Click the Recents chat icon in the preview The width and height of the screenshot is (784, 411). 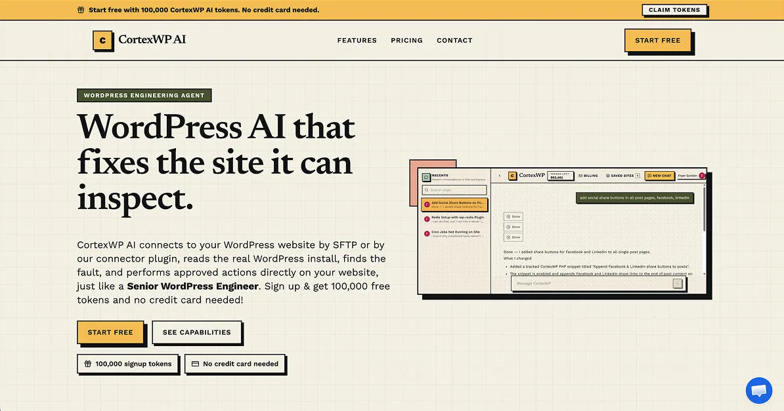click(x=426, y=177)
